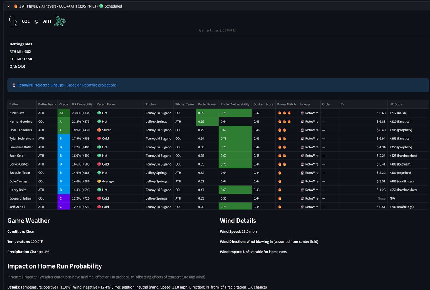Click Henry Bolte RotoWire lineup icon

coord(302,190)
